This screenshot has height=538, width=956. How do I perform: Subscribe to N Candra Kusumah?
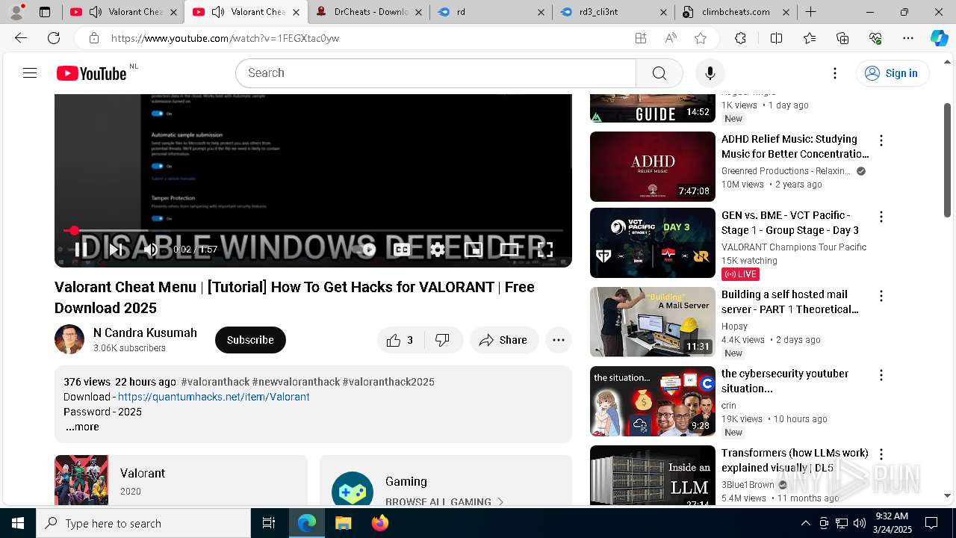[x=250, y=340]
